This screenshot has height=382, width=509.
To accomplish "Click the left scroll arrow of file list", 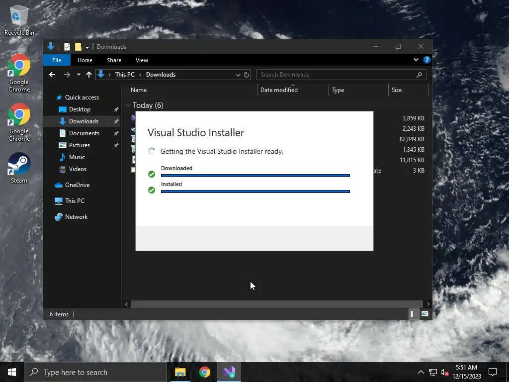I will [126, 304].
